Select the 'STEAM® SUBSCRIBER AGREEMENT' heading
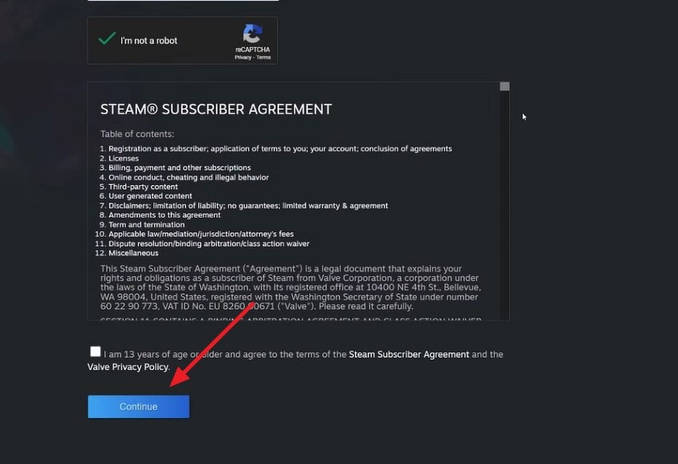 pyautogui.click(x=216, y=109)
